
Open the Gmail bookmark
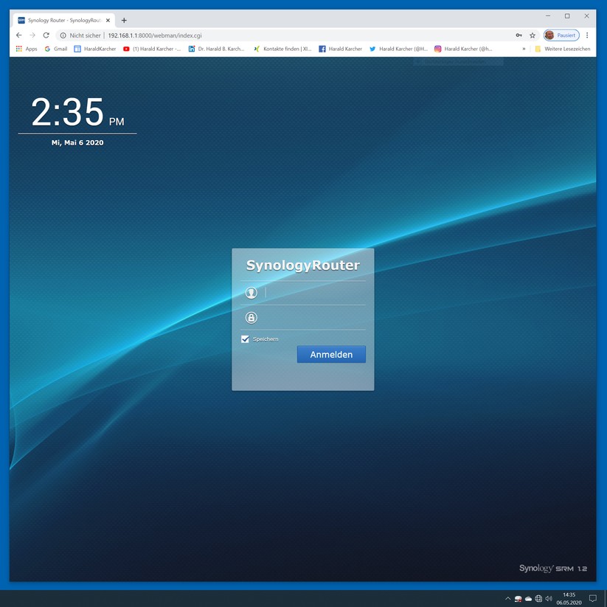click(55, 49)
